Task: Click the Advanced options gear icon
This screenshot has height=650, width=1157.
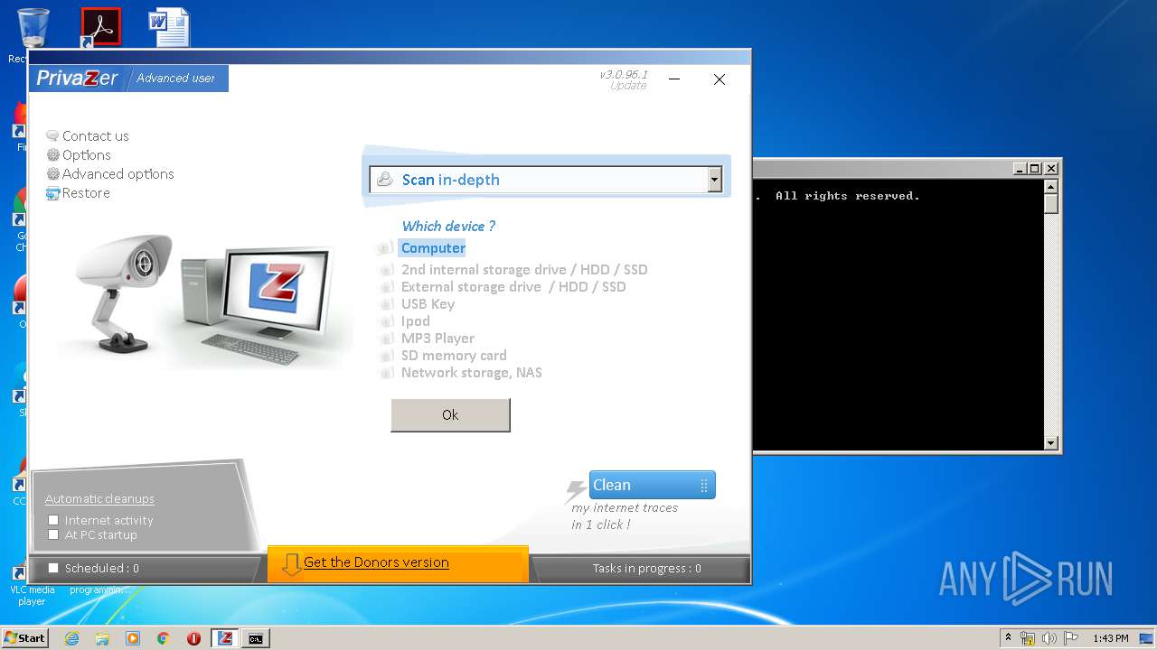Action: (x=52, y=174)
